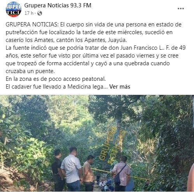
Task: Expand the post with Ver más
Action: [x=120, y=87]
